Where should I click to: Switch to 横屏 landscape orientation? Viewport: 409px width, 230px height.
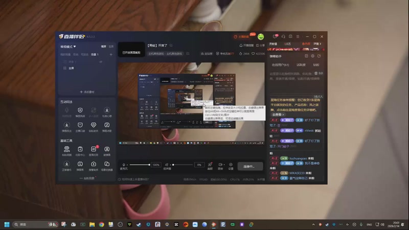coord(104,47)
